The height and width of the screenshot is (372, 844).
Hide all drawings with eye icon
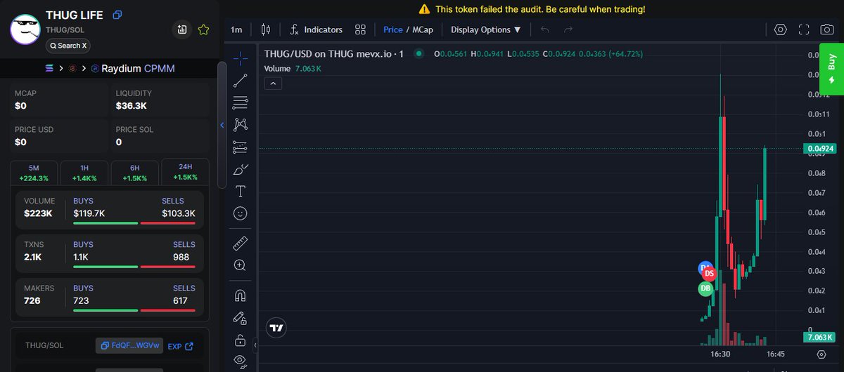point(240,361)
